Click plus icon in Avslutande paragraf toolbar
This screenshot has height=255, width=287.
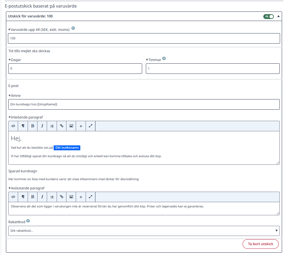[81, 197]
